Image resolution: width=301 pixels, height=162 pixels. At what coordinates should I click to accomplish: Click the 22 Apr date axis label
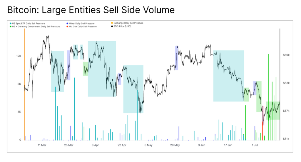tap(122, 145)
